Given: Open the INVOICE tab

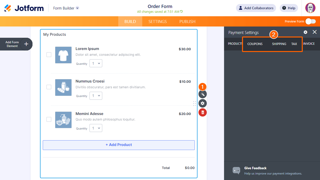Looking at the screenshot, I should pyautogui.click(x=309, y=44).
